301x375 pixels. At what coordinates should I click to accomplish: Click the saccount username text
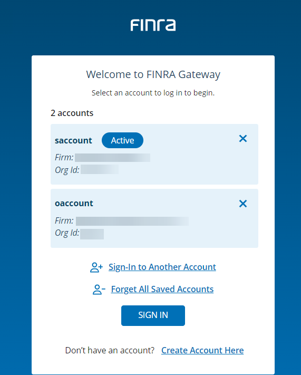click(73, 140)
